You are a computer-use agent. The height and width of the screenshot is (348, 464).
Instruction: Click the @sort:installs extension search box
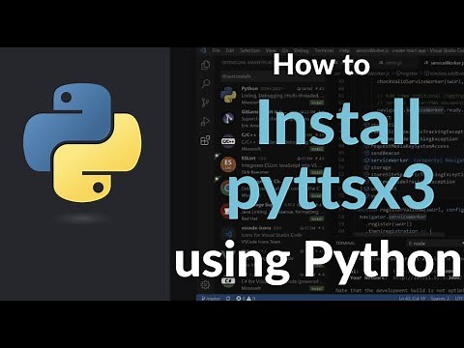point(273,76)
